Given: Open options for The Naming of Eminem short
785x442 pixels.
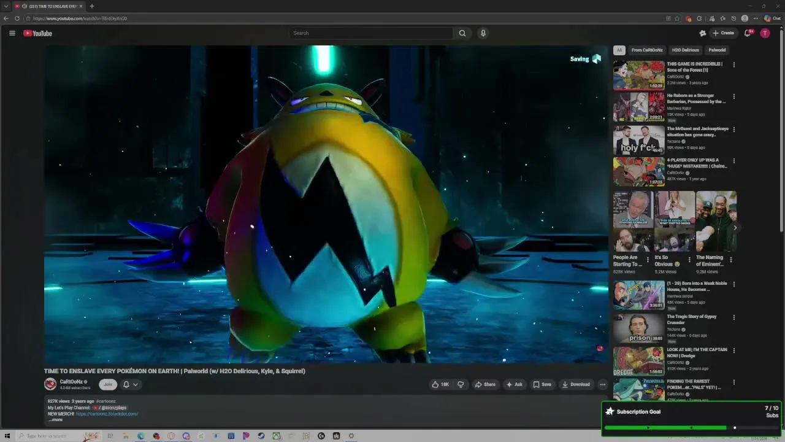Looking at the screenshot, I should tap(730, 260).
